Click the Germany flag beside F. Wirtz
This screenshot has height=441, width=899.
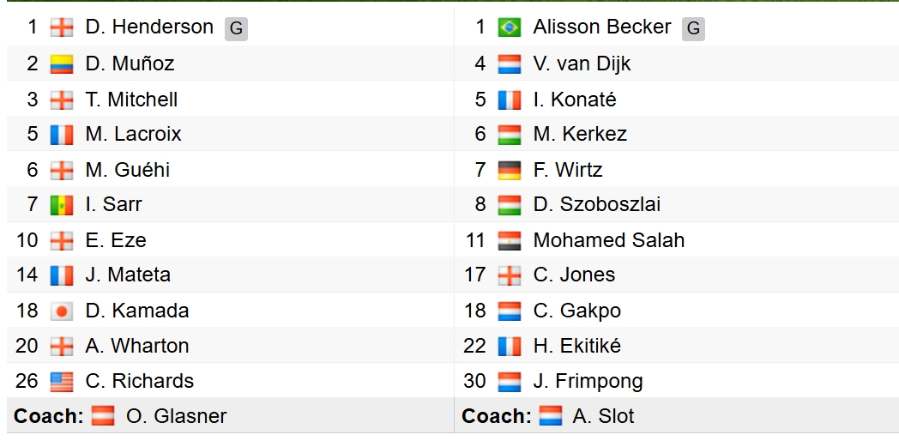tap(510, 171)
